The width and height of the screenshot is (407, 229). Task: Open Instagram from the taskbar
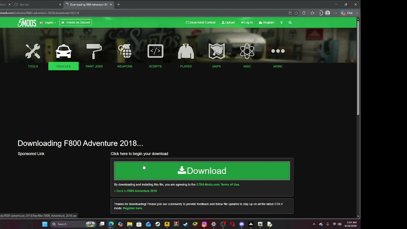204,224
